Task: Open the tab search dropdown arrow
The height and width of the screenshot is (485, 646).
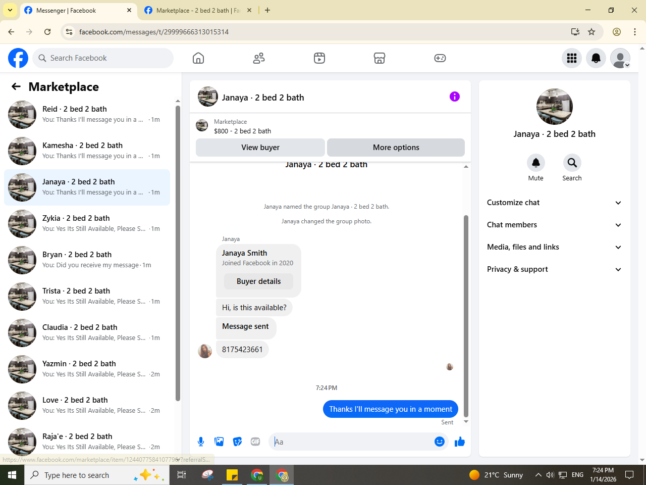Action: (x=10, y=10)
